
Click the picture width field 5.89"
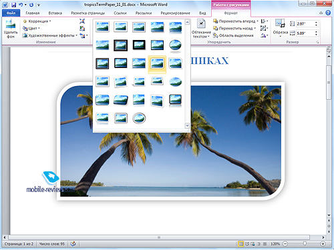(305, 33)
